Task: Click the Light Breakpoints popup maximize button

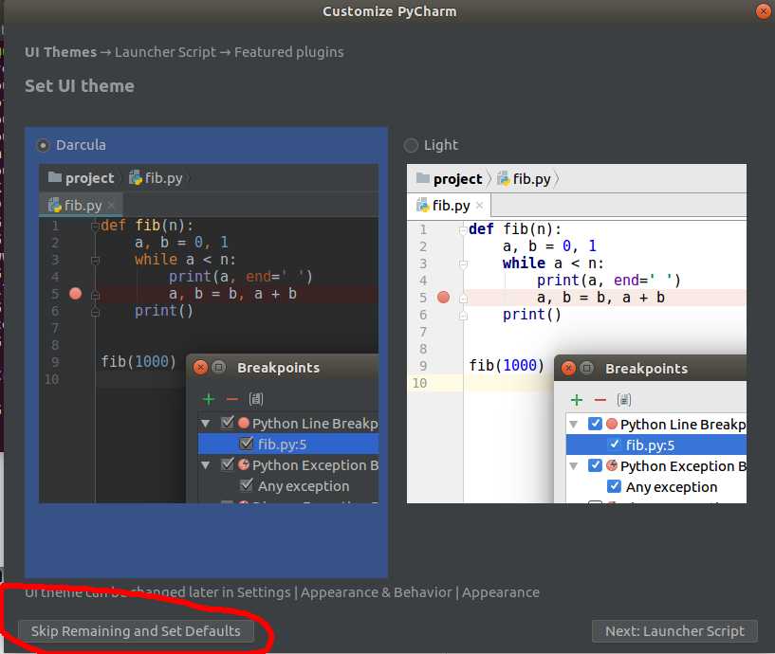Action: [586, 369]
